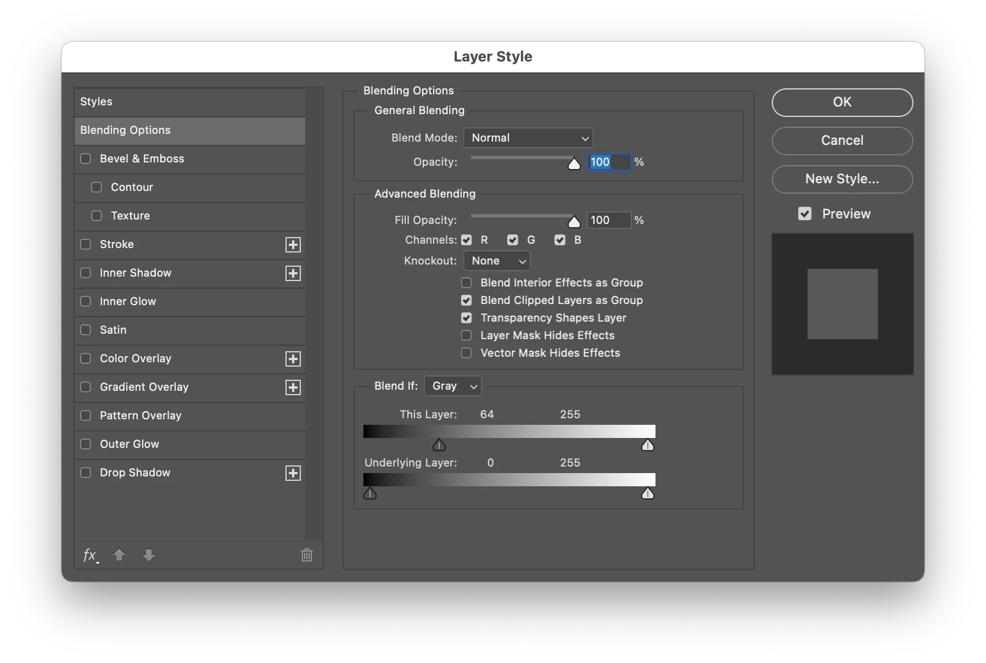Click the OK button
The width and height of the screenshot is (986, 663).
tap(842, 102)
